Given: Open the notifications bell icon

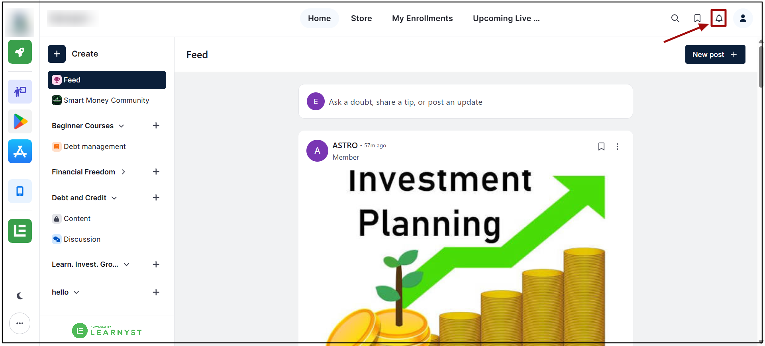Looking at the screenshot, I should [719, 18].
